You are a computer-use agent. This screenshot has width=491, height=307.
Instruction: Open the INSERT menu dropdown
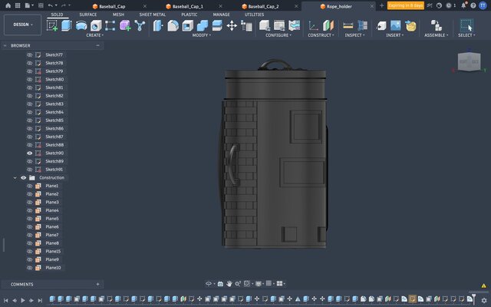point(394,35)
